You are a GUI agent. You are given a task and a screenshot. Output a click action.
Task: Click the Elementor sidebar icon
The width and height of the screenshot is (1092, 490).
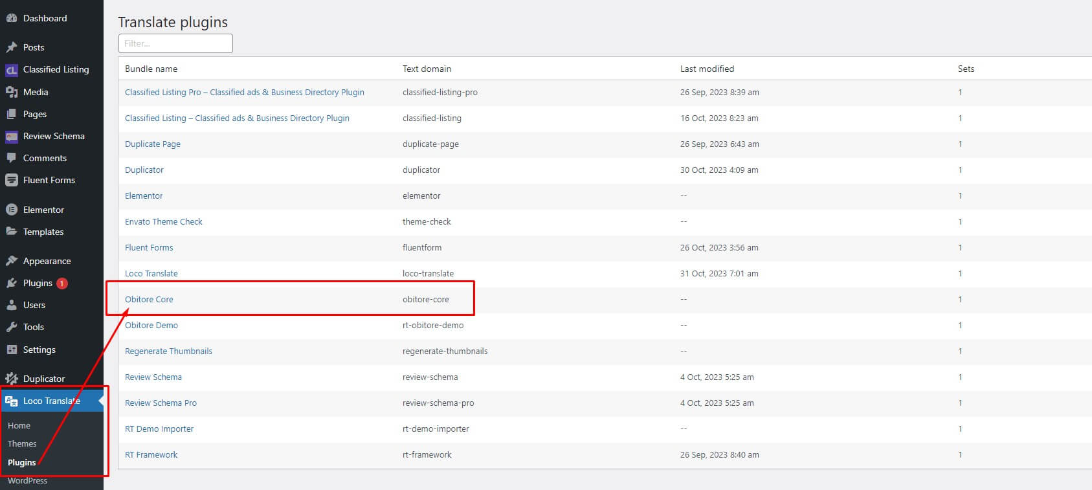click(x=12, y=210)
